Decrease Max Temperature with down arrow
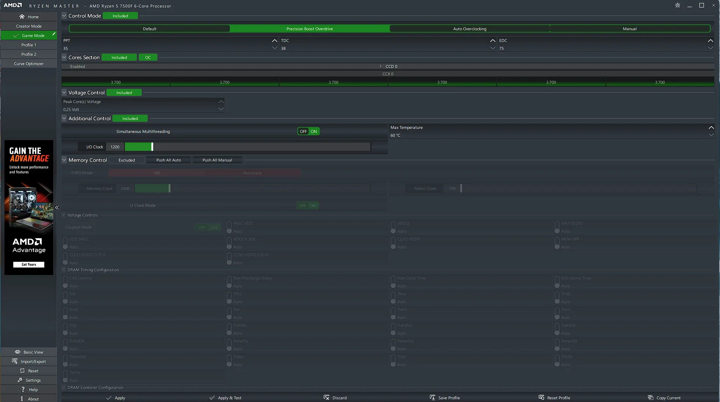 711,135
